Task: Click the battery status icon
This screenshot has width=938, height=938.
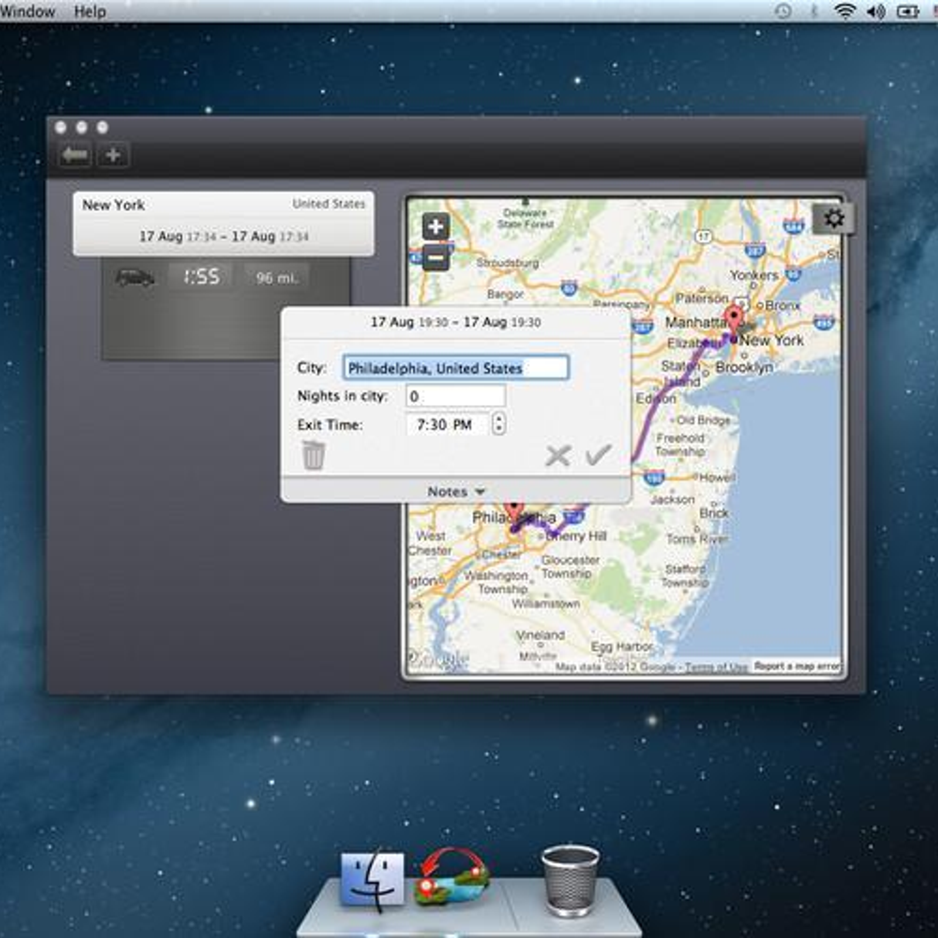Action: [908, 11]
